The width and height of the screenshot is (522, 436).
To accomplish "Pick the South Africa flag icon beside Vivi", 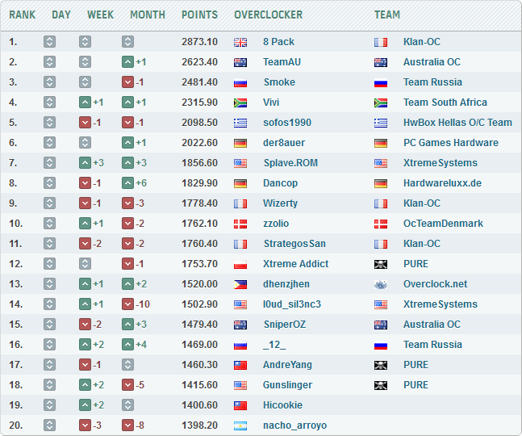I will pyautogui.click(x=240, y=103).
